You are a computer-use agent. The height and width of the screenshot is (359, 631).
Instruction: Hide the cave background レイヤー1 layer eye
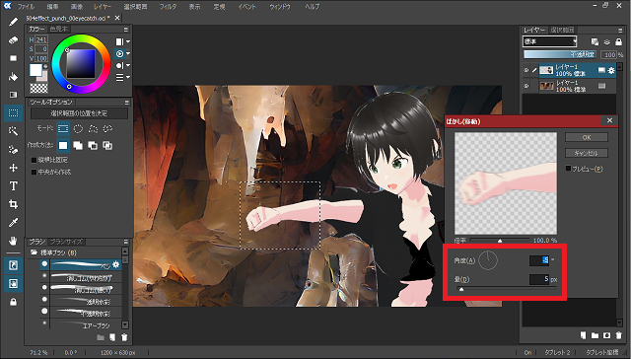pyautogui.click(x=526, y=86)
